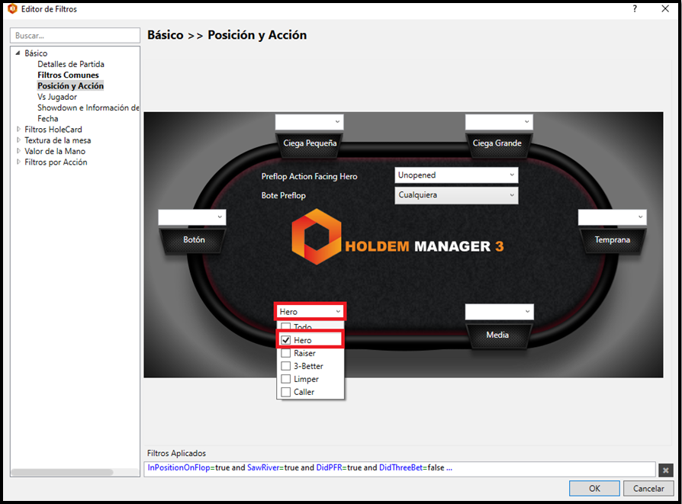
Task: Click the left panel horizontal scrollbar
Action: (62, 472)
